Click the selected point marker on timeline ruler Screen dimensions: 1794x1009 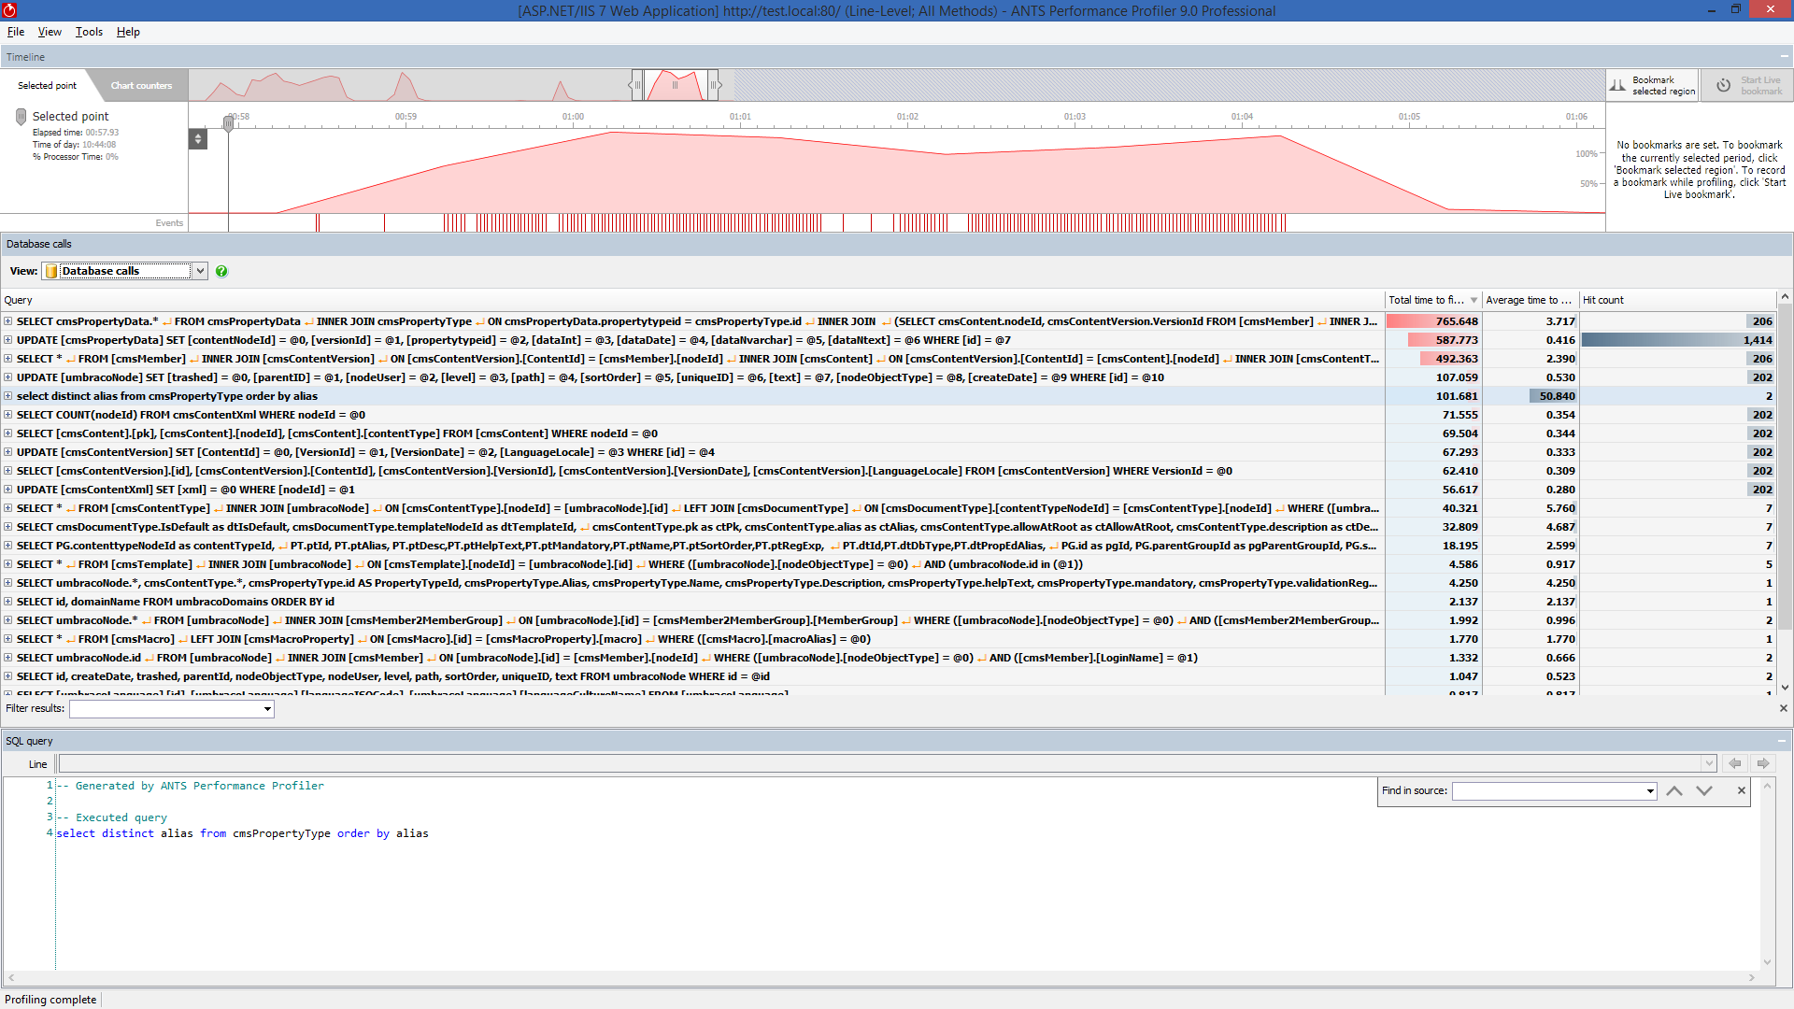228,122
